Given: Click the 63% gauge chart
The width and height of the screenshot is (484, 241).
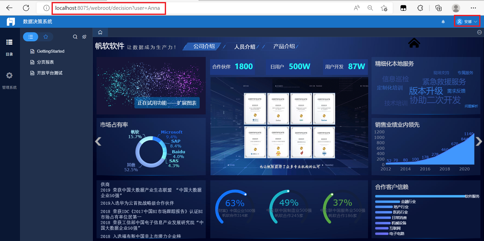Looking at the screenshot, I should (x=235, y=207).
